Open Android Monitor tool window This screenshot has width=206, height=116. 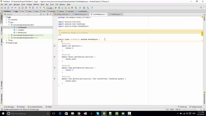(35, 107)
